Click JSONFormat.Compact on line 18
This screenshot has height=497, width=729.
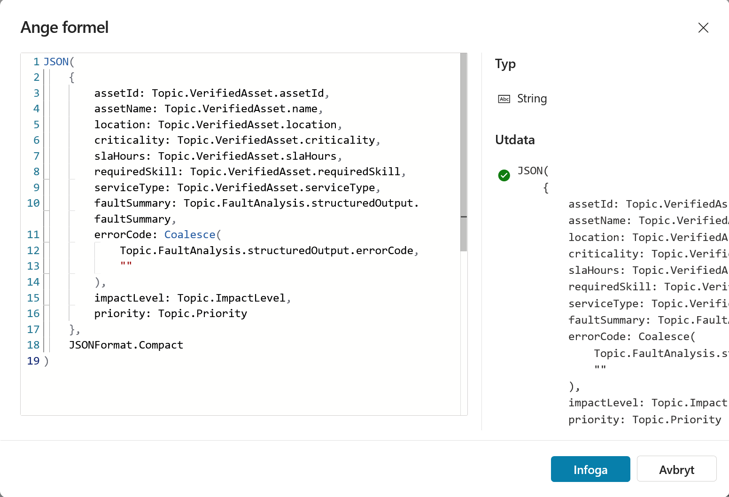pyautogui.click(x=126, y=345)
